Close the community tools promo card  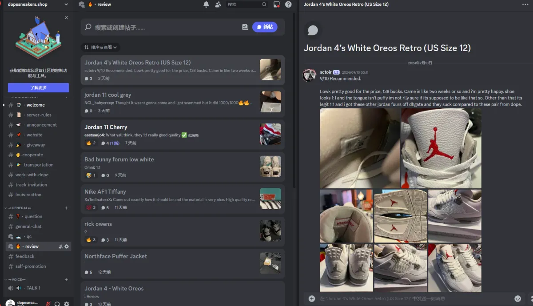coord(66,18)
